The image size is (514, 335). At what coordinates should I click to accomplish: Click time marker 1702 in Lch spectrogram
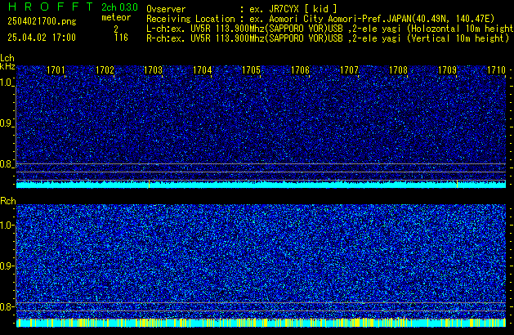[x=105, y=70]
